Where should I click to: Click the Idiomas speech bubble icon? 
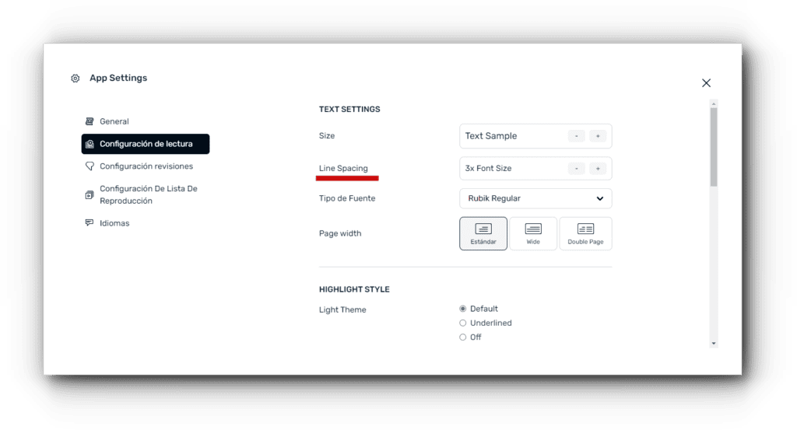pyautogui.click(x=90, y=223)
